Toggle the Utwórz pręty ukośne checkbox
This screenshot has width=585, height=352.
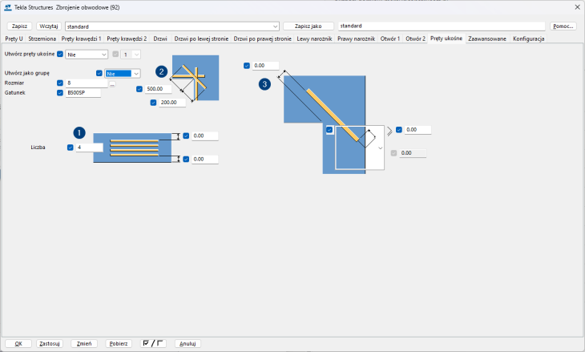[60, 55]
